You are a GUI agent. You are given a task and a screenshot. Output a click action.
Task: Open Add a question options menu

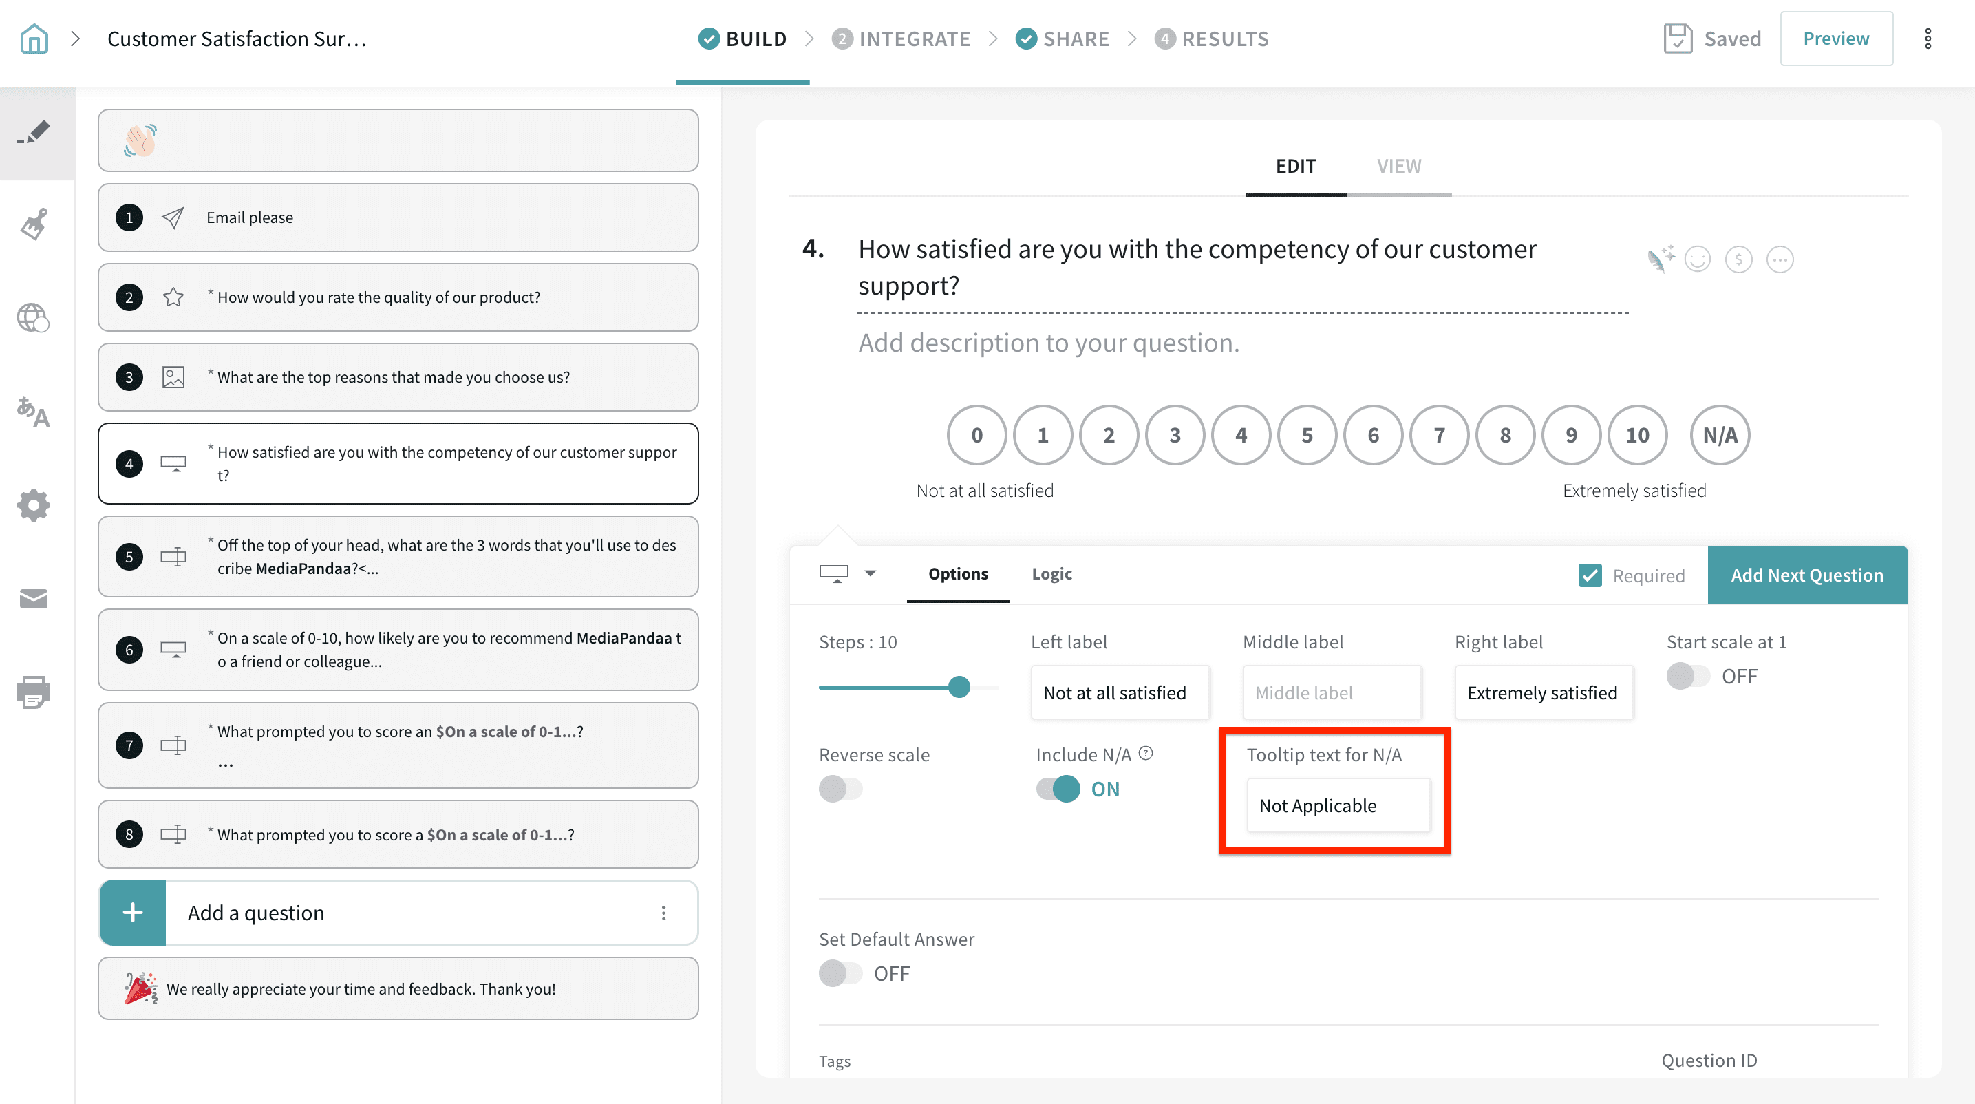click(663, 913)
